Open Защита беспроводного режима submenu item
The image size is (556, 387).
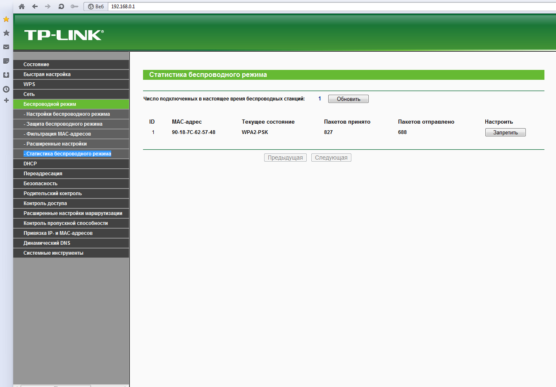pyautogui.click(x=64, y=124)
